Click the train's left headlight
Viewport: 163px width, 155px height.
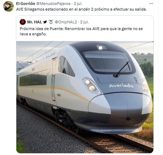click(x=91, y=85)
